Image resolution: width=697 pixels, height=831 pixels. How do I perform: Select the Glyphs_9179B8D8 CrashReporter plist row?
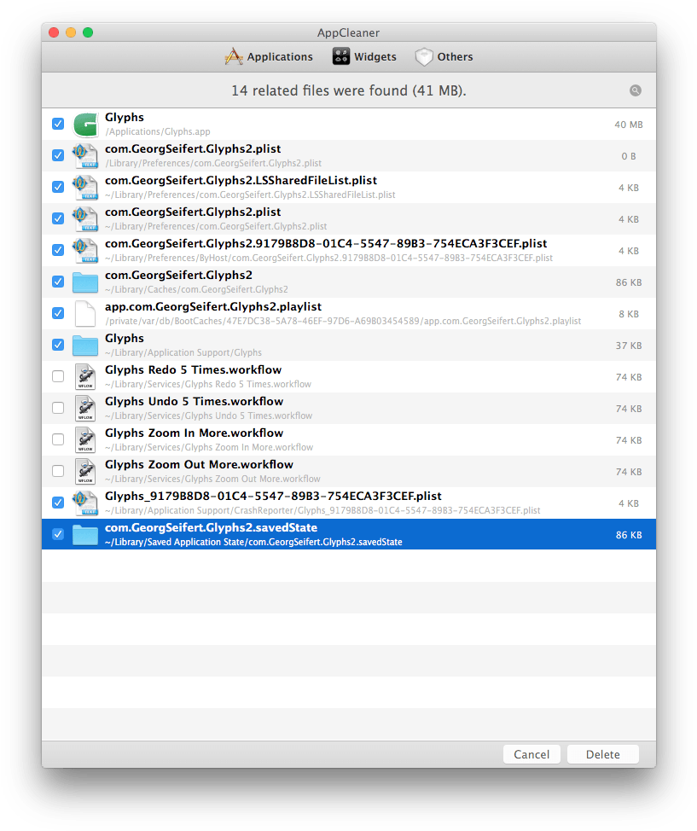[x=341, y=502]
